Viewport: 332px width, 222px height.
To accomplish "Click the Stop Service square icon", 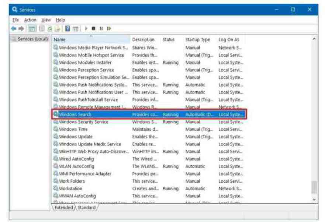I will point(93,28).
